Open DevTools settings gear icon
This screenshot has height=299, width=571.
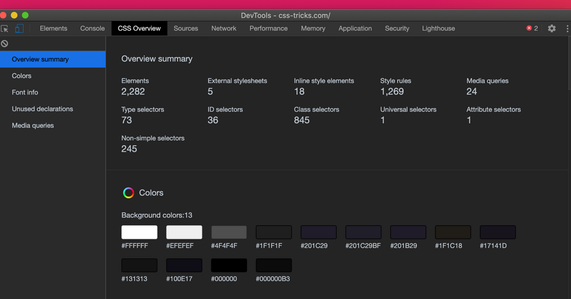(x=551, y=28)
